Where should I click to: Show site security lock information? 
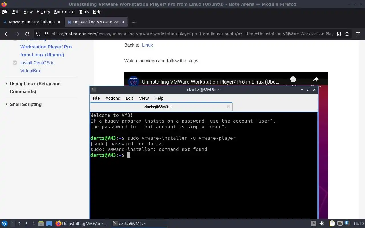point(46,34)
